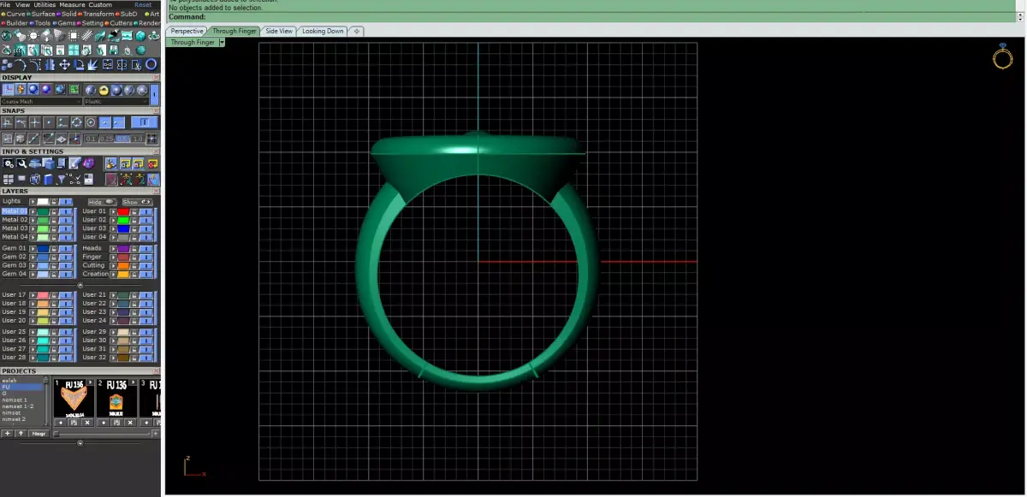Switch to the Looking Down tab
The image size is (1027, 497).
(323, 31)
